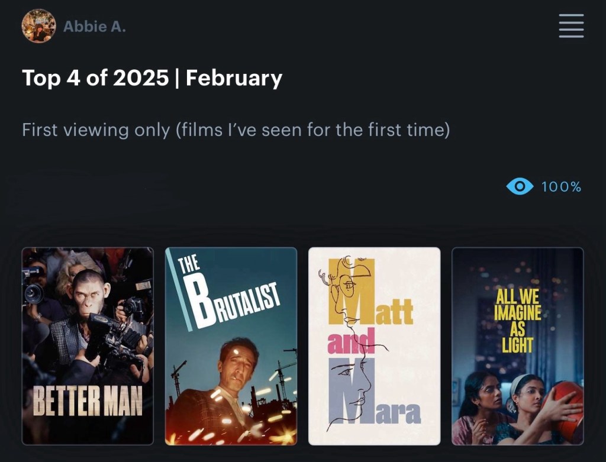Image resolution: width=606 pixels, height=462 pixels.
Task: View the All We Imagine as Light poster
Action: click(x=517, y=346)
